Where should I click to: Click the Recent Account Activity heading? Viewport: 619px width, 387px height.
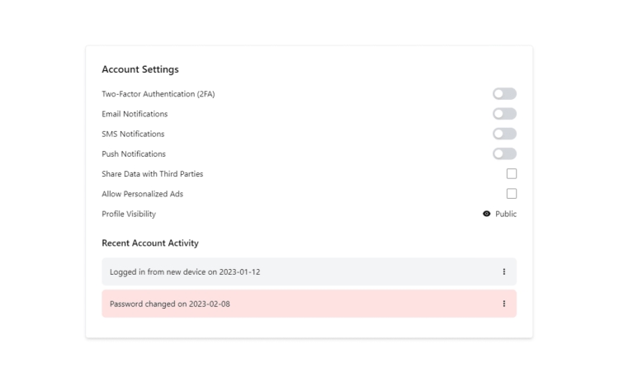150,243
